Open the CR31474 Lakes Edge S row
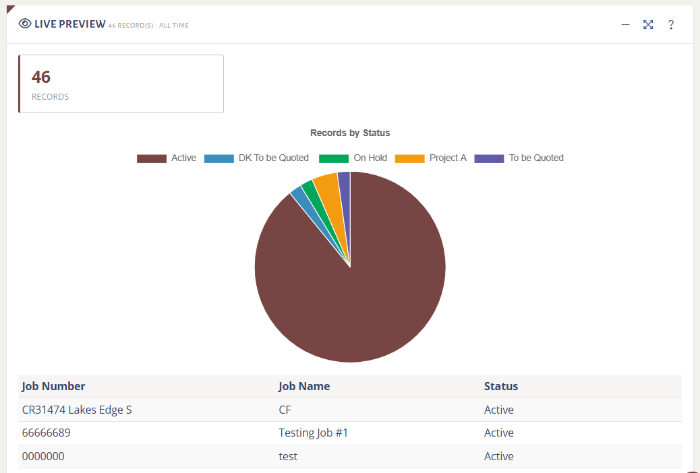The width and height of the screenshot is (700, 473). coord(350,410)
